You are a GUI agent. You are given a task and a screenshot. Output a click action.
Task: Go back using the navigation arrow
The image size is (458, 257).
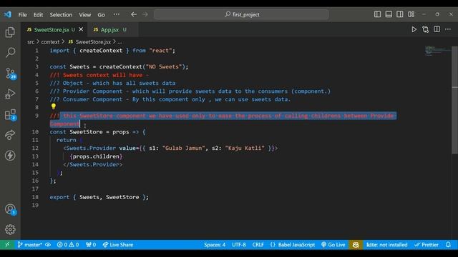(134, 14)
